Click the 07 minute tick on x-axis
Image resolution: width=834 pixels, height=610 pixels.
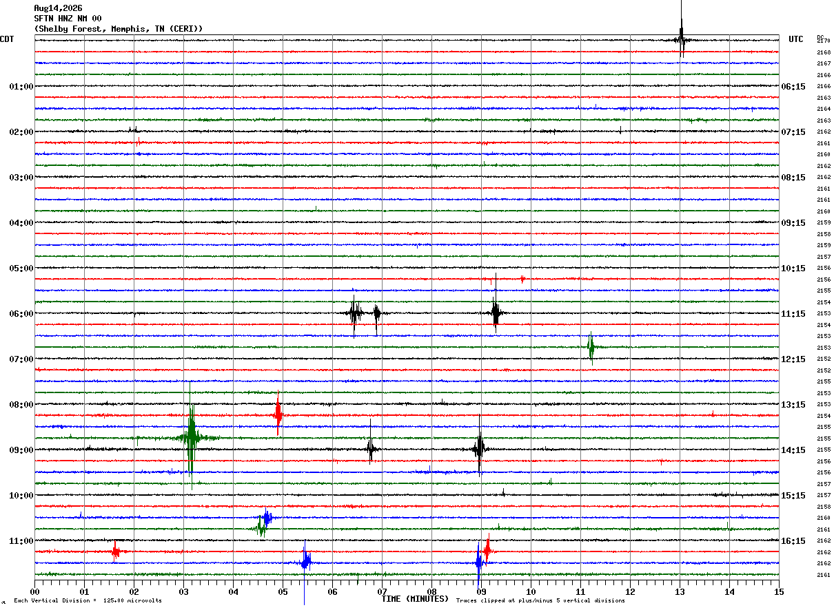(382, 591)
